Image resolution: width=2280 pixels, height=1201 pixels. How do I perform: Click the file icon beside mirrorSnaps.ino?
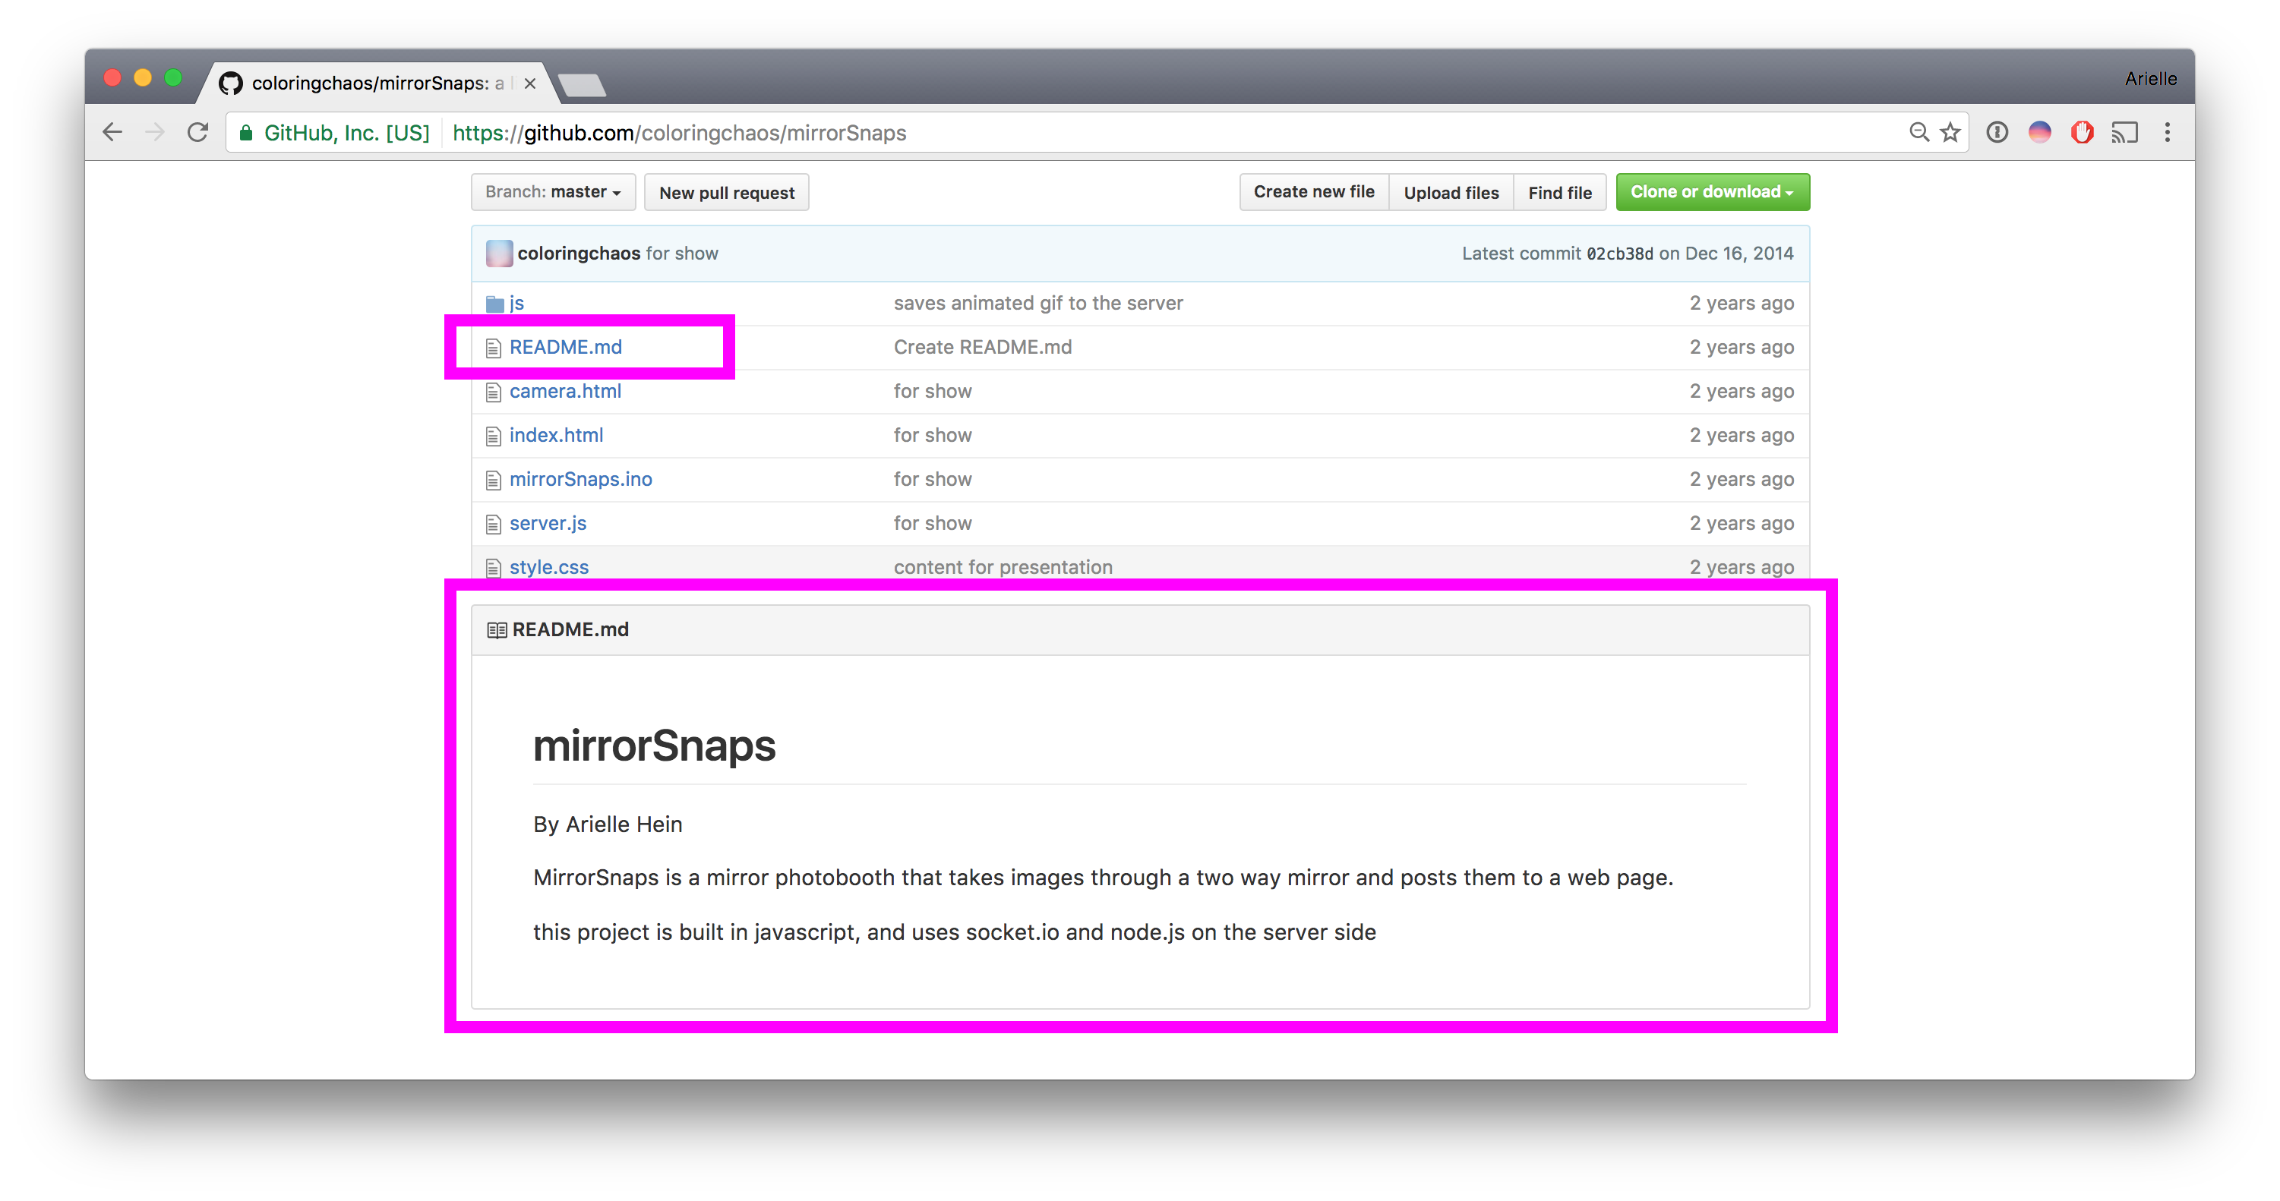(x=494, y=481)
